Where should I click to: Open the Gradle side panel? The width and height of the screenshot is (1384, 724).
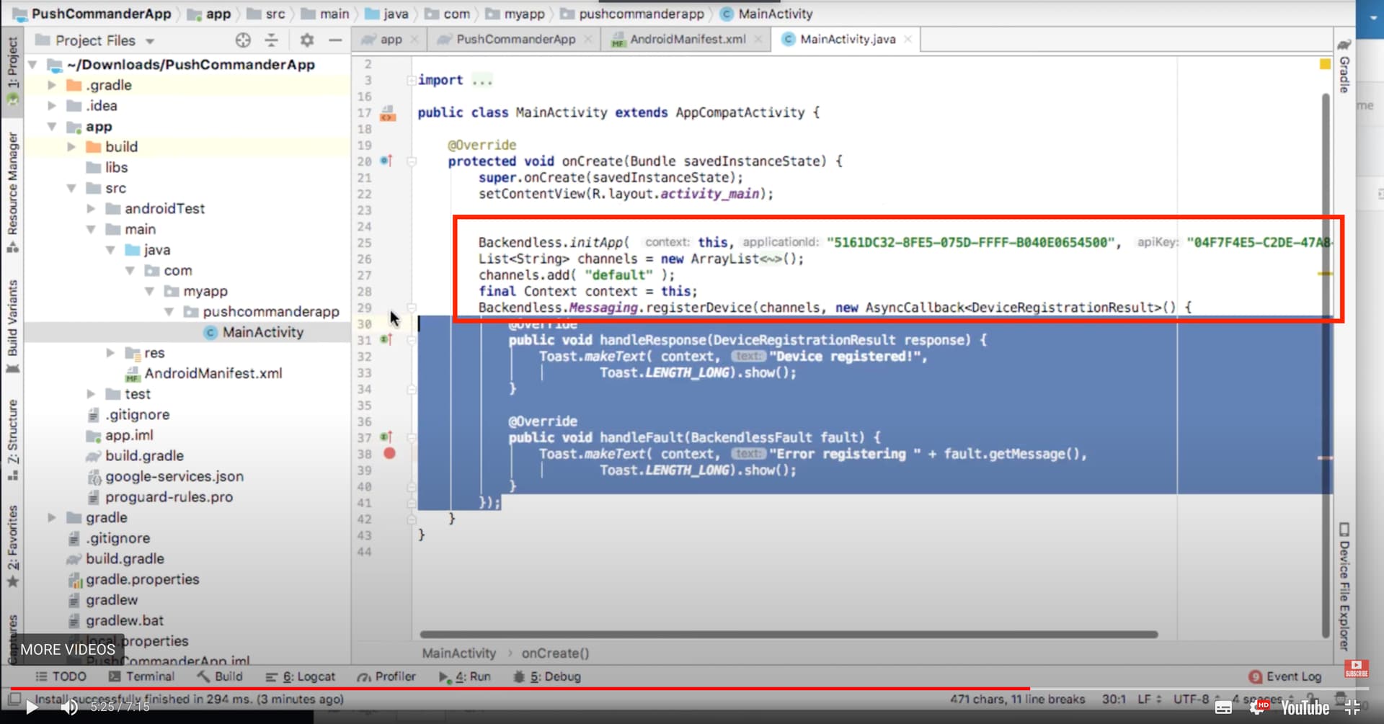pyautogui.click(x=1344, y=66)
